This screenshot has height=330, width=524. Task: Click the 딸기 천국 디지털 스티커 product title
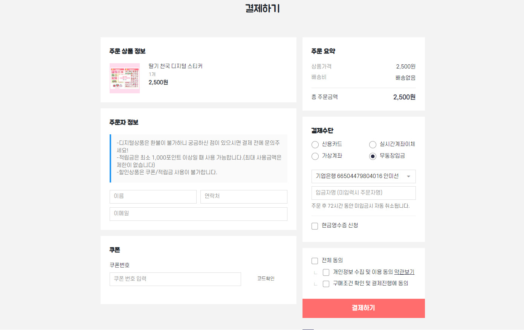pyautogui.click(x=176, y=66)
